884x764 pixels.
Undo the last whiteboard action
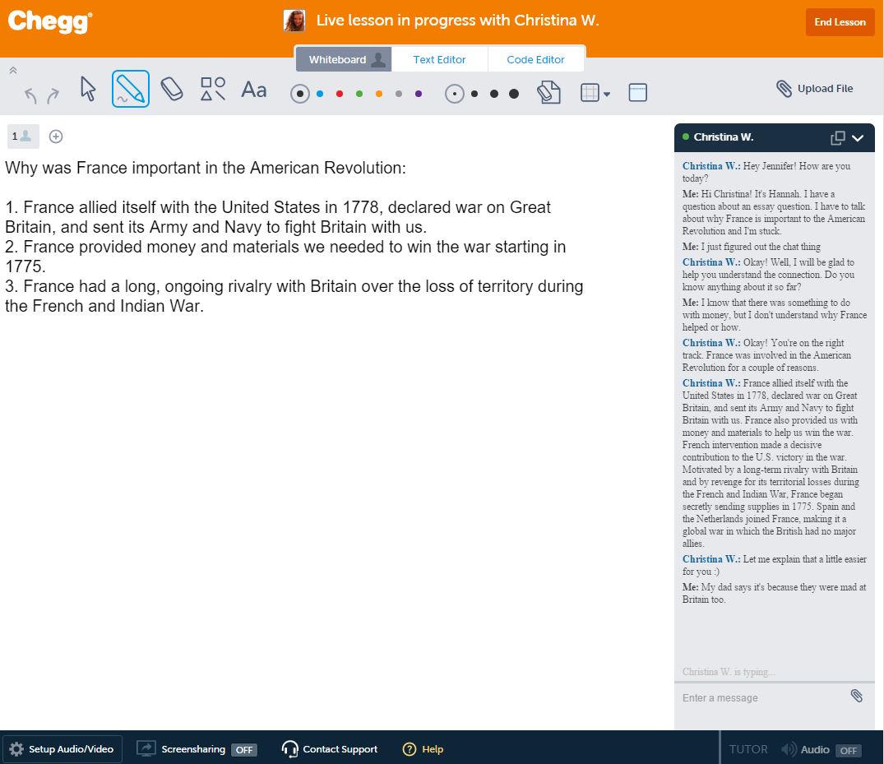pyautogui.click(x=31, y=95)
